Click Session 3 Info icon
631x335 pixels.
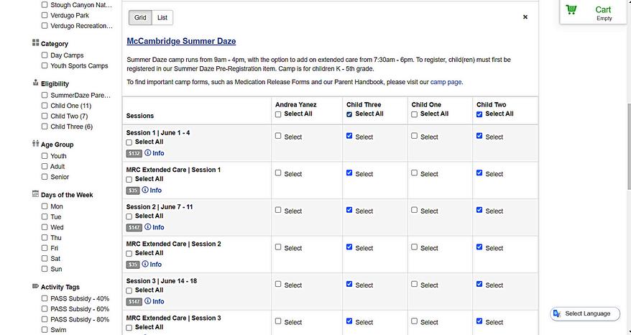pyautogui.click(x=148, y=301)
